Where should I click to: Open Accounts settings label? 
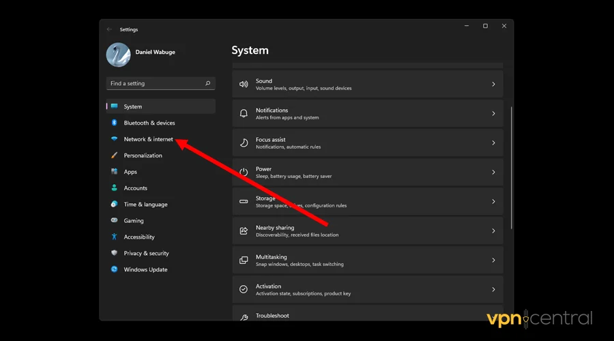[x=136, y=188]
